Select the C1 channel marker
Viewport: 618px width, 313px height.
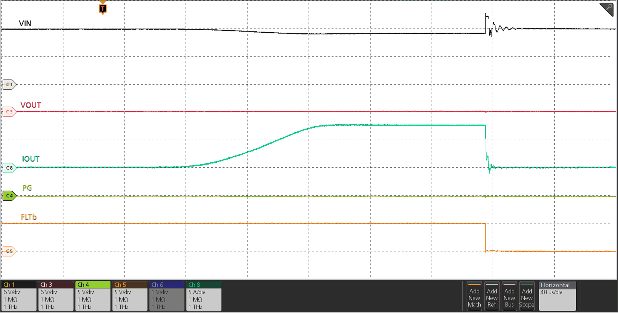9,84
